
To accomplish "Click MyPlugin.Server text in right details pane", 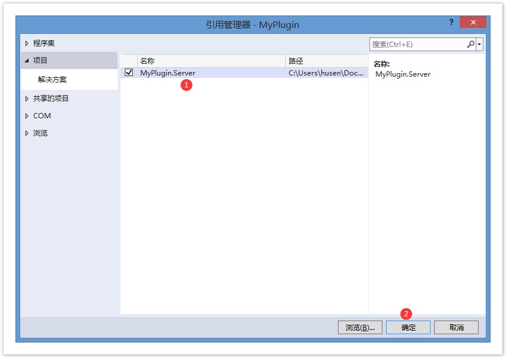I will coord(403,74).
